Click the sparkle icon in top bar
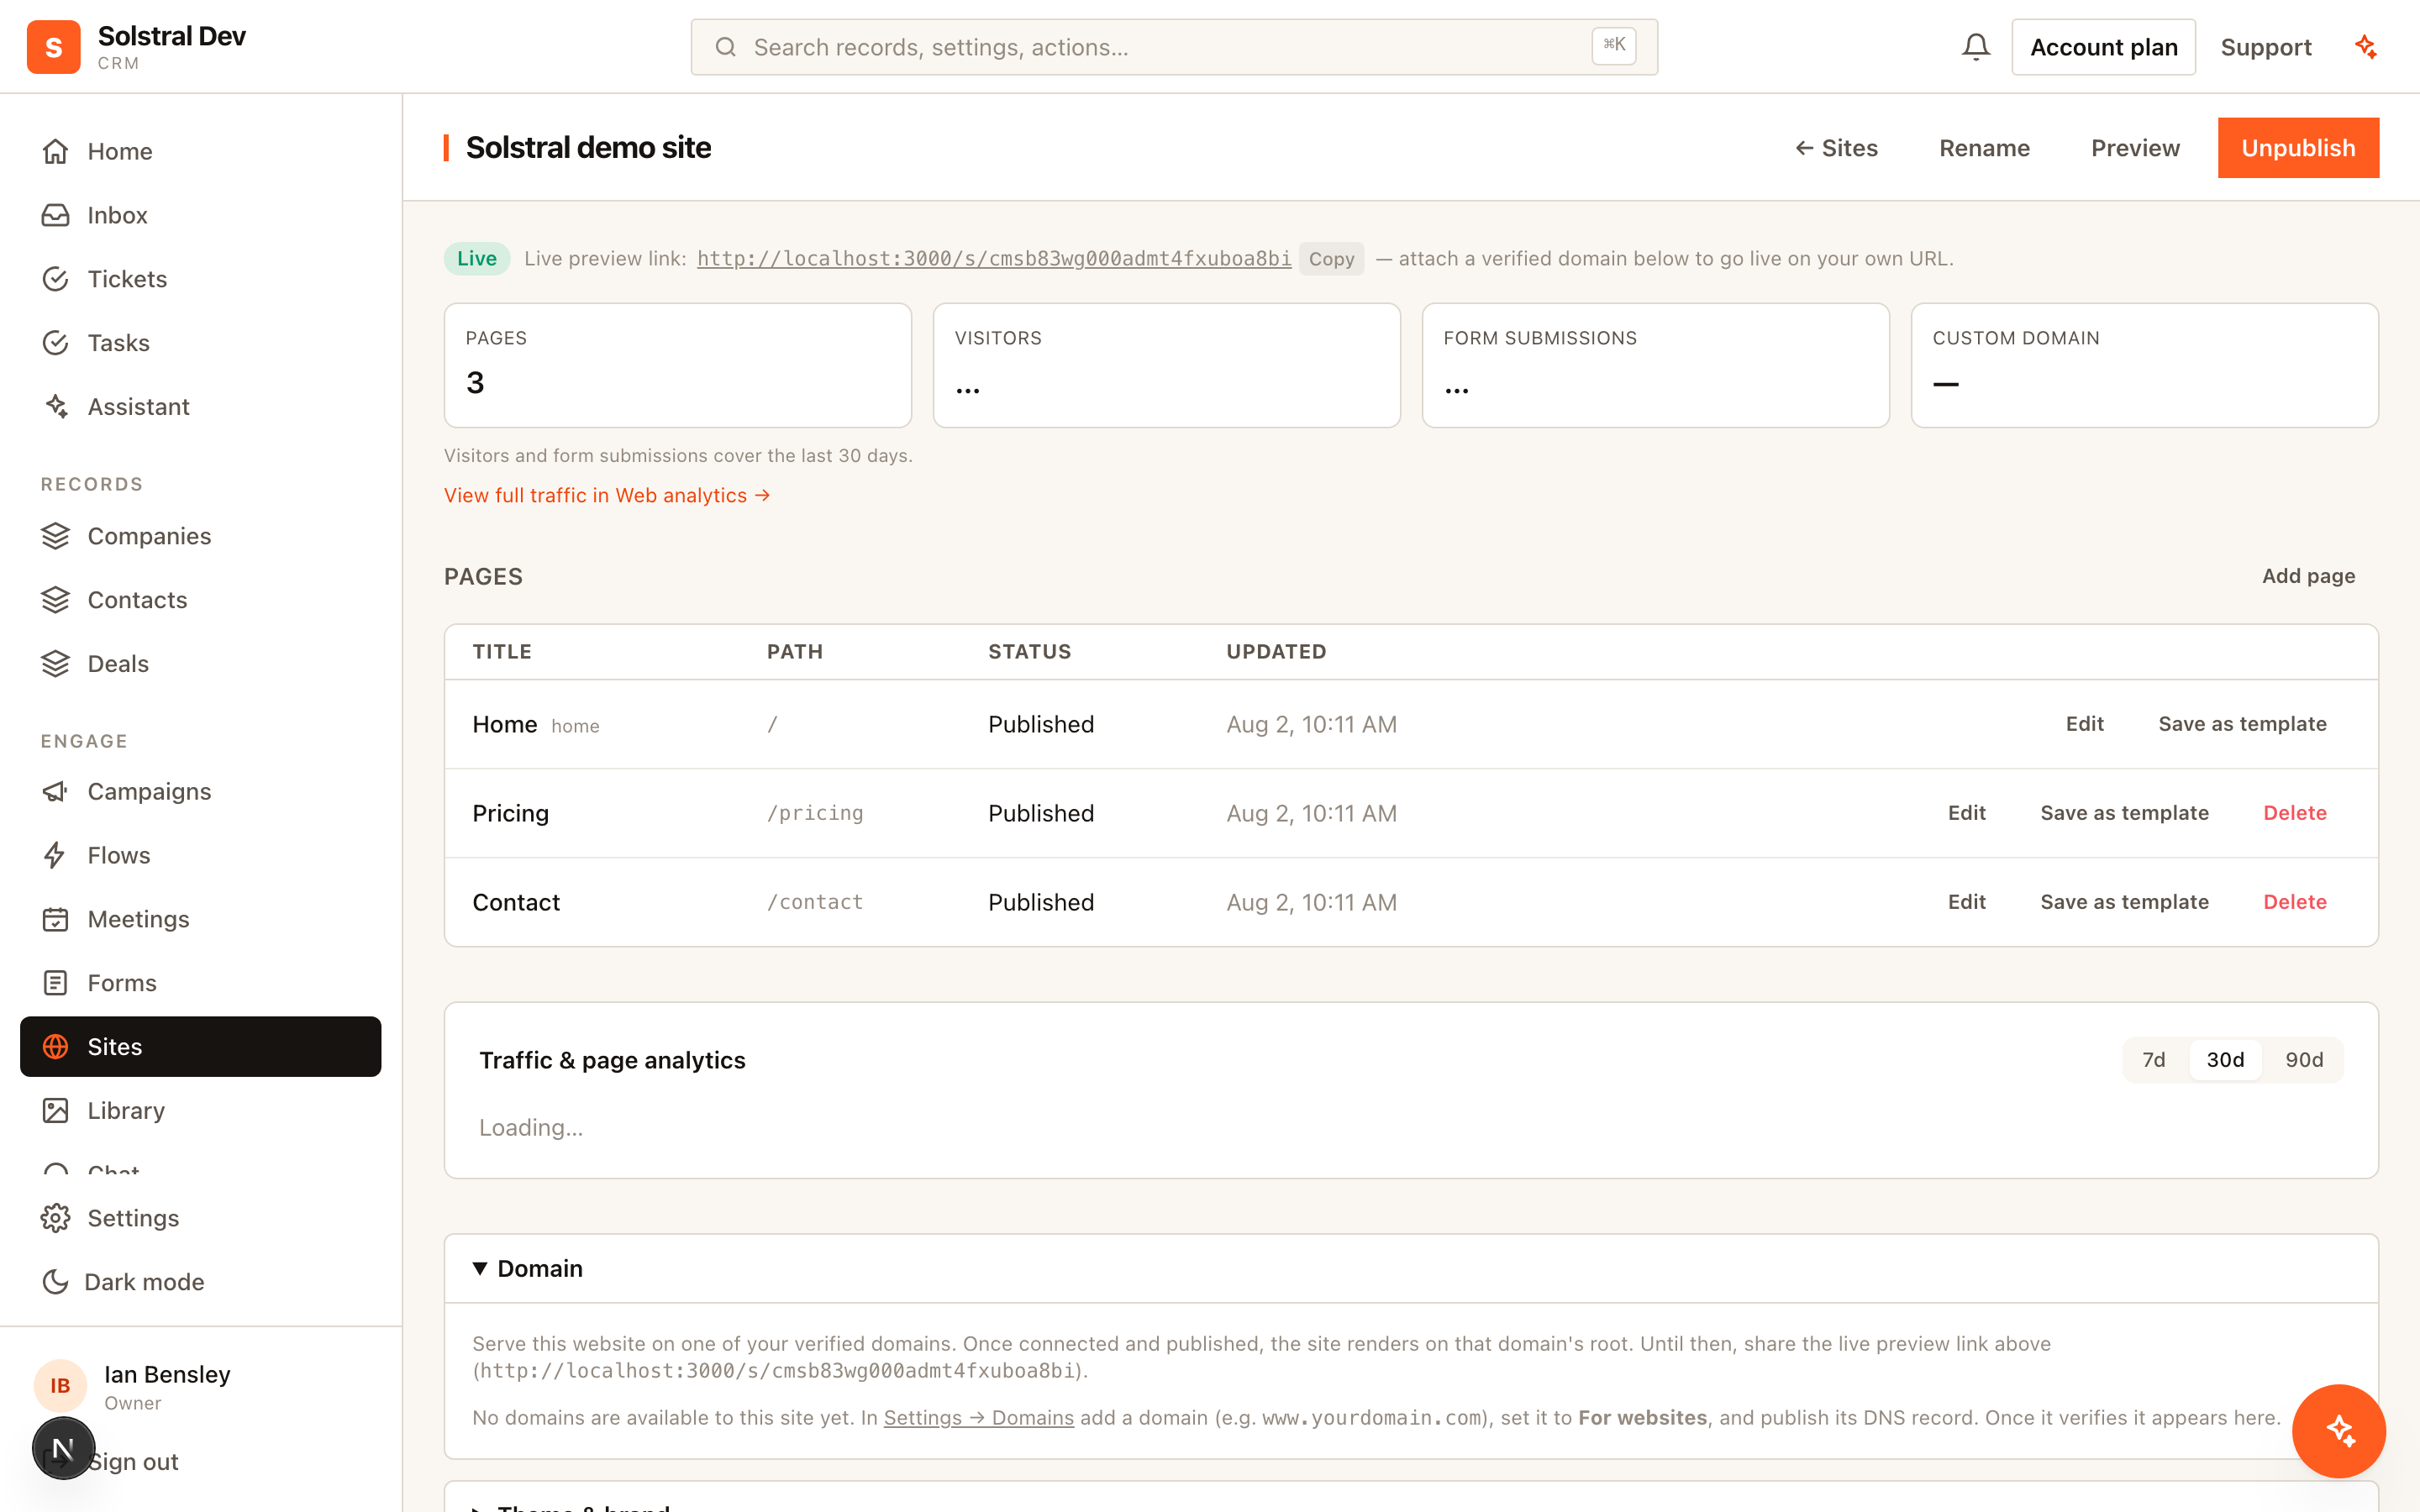Image resolution: width=2420 pixels, height=1512 pixels. click(2366, 47)
